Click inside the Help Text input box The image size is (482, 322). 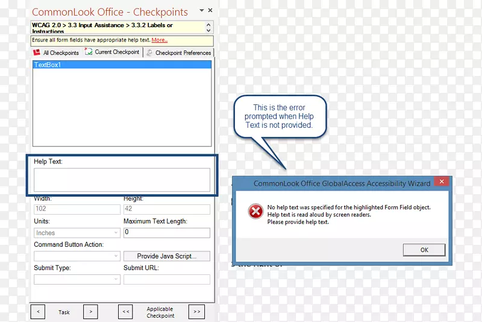pos(122,180)
